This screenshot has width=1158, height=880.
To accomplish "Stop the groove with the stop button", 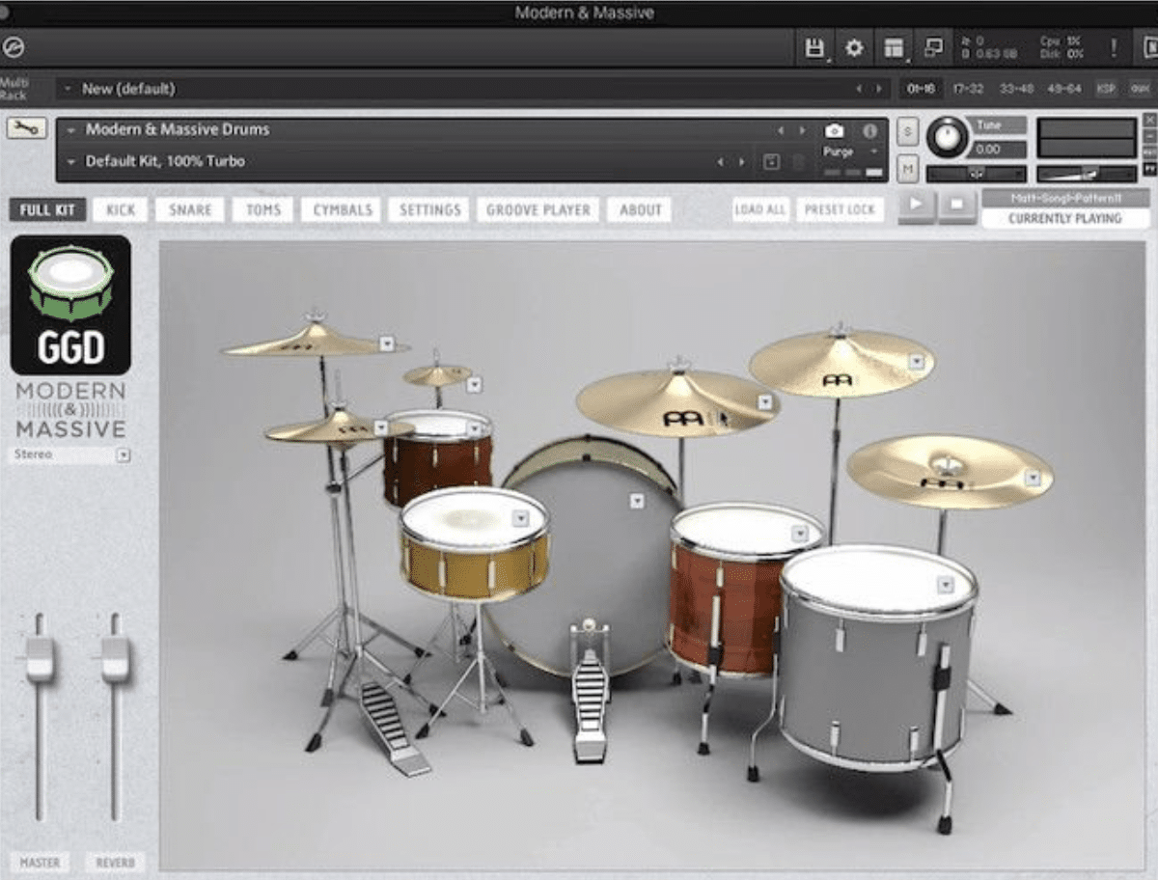I will coord(957,206).
